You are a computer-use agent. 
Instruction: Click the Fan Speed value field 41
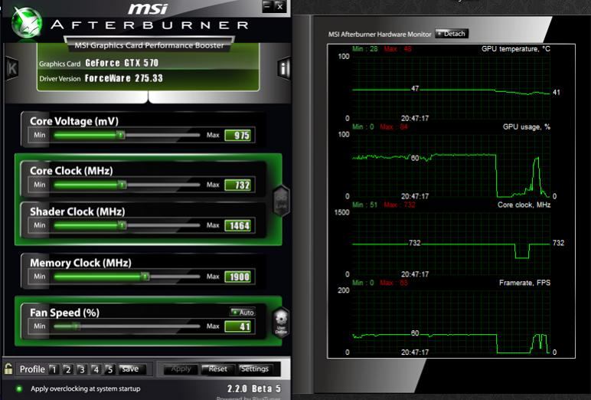coord(238,326)
